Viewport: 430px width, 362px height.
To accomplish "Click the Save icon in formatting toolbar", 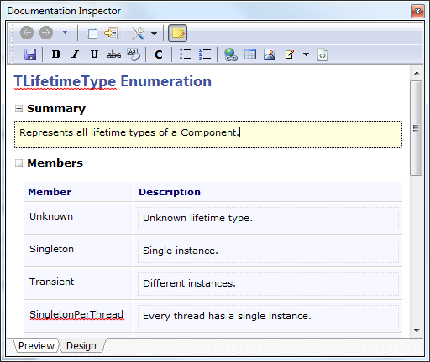I will (30, 54).
